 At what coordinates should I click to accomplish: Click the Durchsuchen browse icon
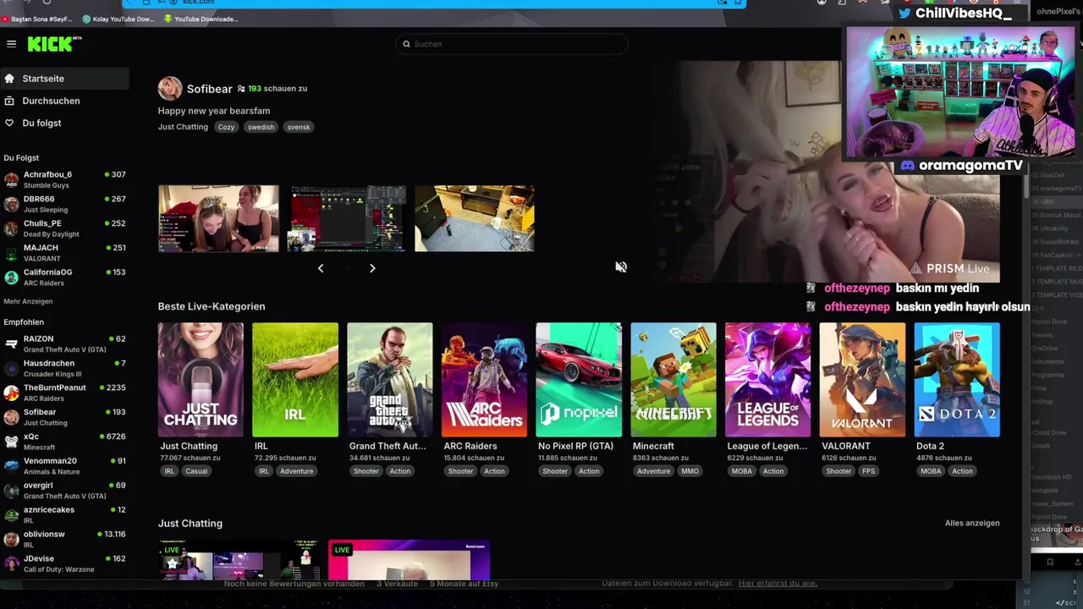click(9, 101)
